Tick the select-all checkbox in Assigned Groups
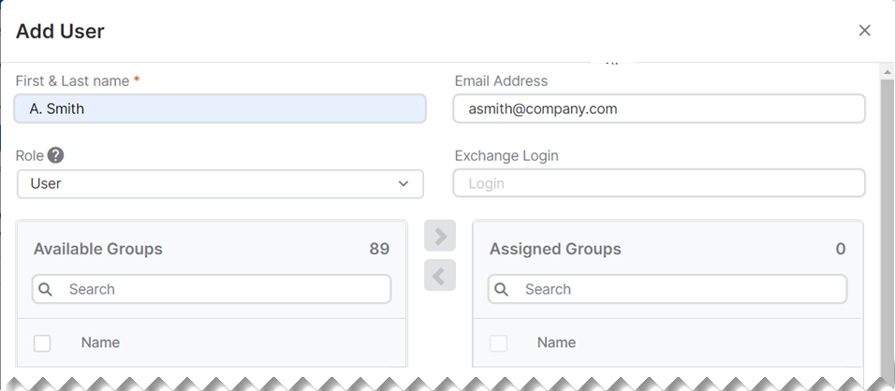The height and width of the screenshot is (391, 895). [x=498, y=343]
